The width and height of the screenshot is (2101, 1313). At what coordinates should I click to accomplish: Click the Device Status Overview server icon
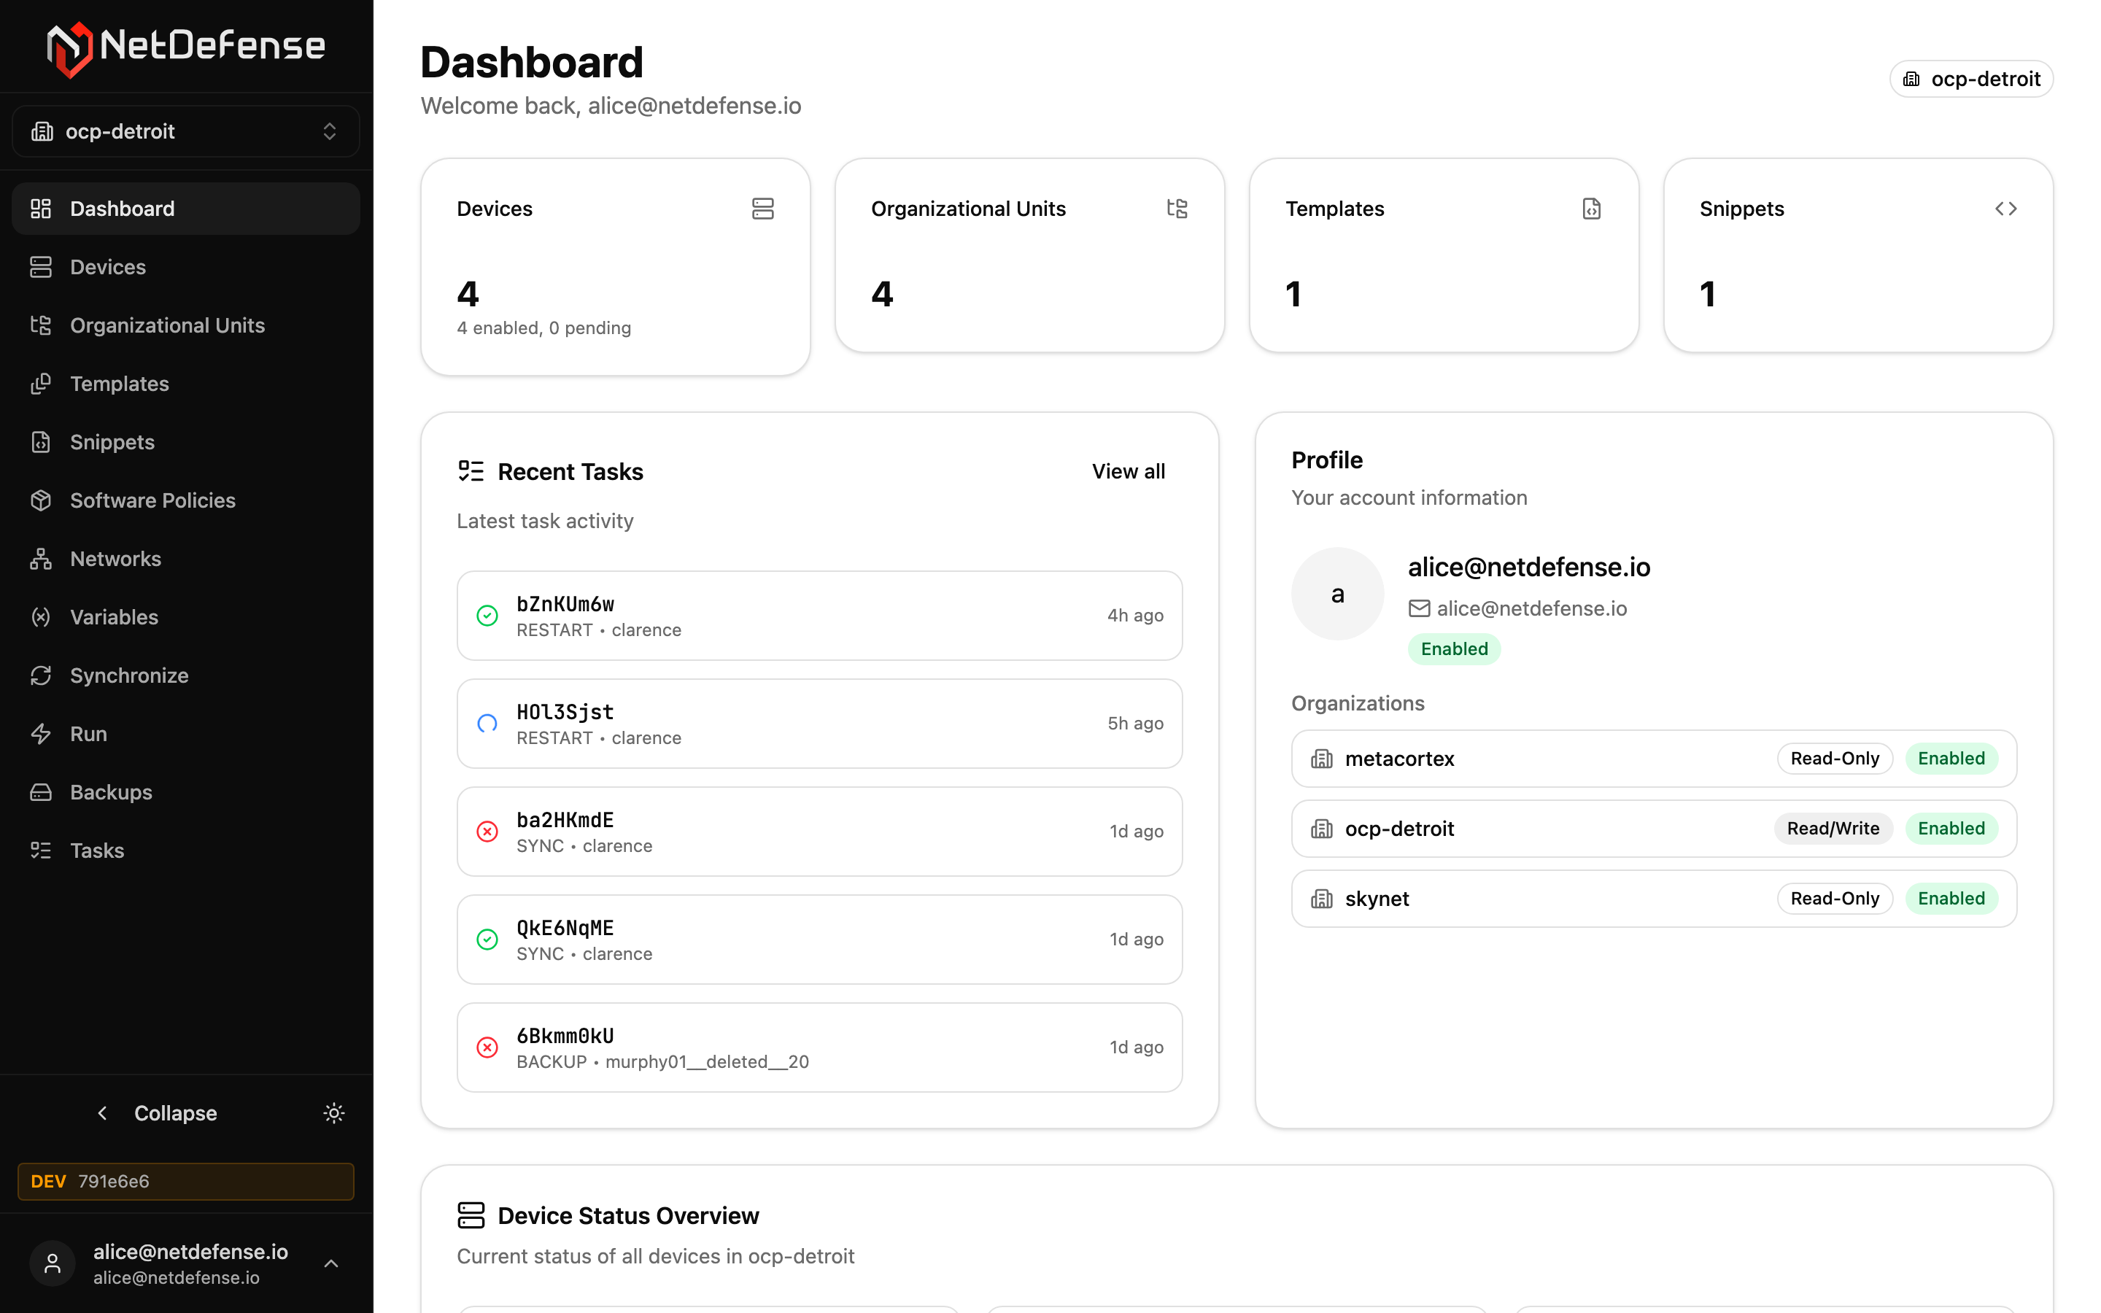coord(471,1216)
